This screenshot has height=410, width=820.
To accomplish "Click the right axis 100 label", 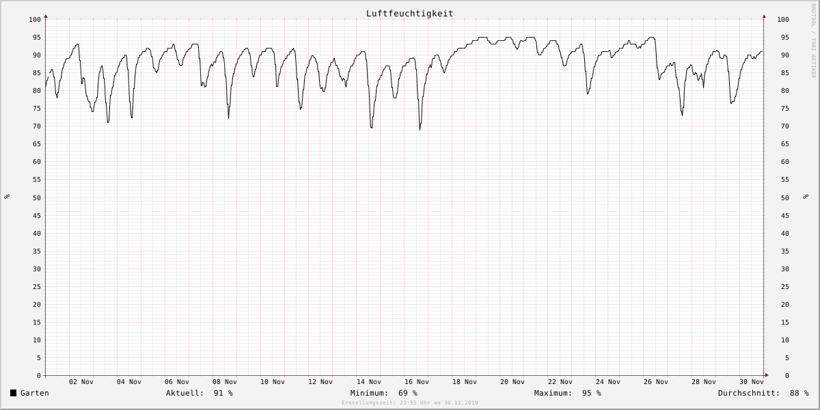I will (x=783, y=19).
